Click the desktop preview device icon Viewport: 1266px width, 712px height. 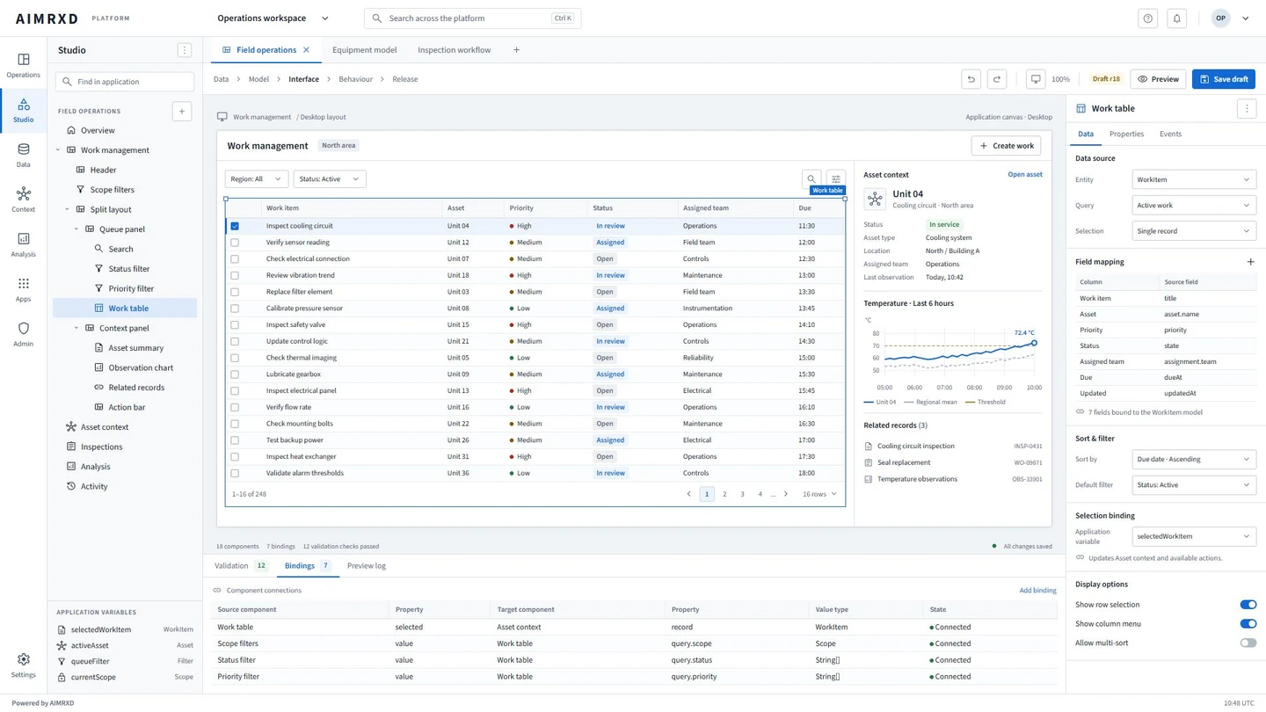[1036, 79]
